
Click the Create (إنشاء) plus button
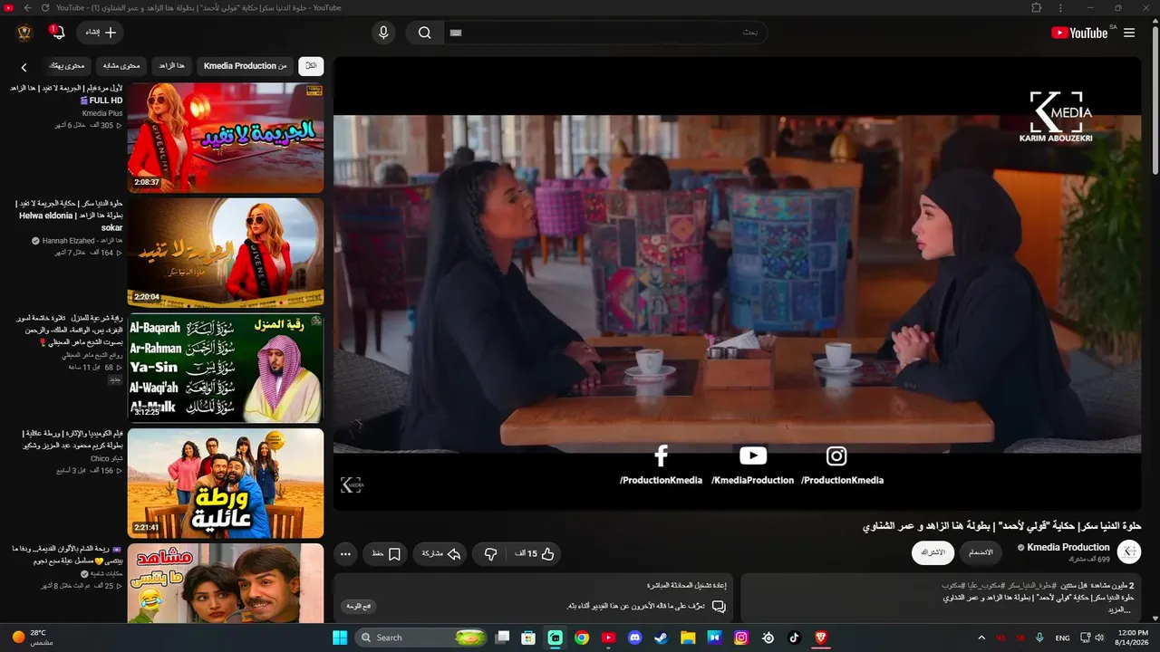pos(100,33)
